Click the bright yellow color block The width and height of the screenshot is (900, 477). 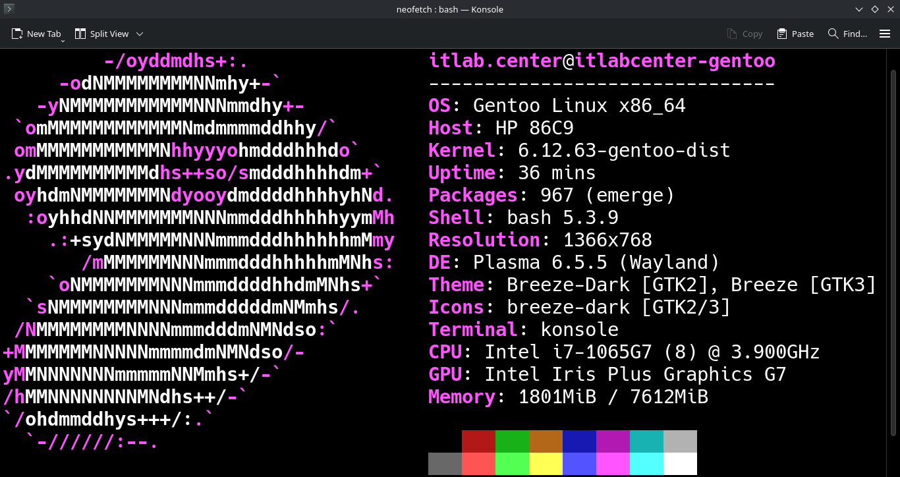546,464
